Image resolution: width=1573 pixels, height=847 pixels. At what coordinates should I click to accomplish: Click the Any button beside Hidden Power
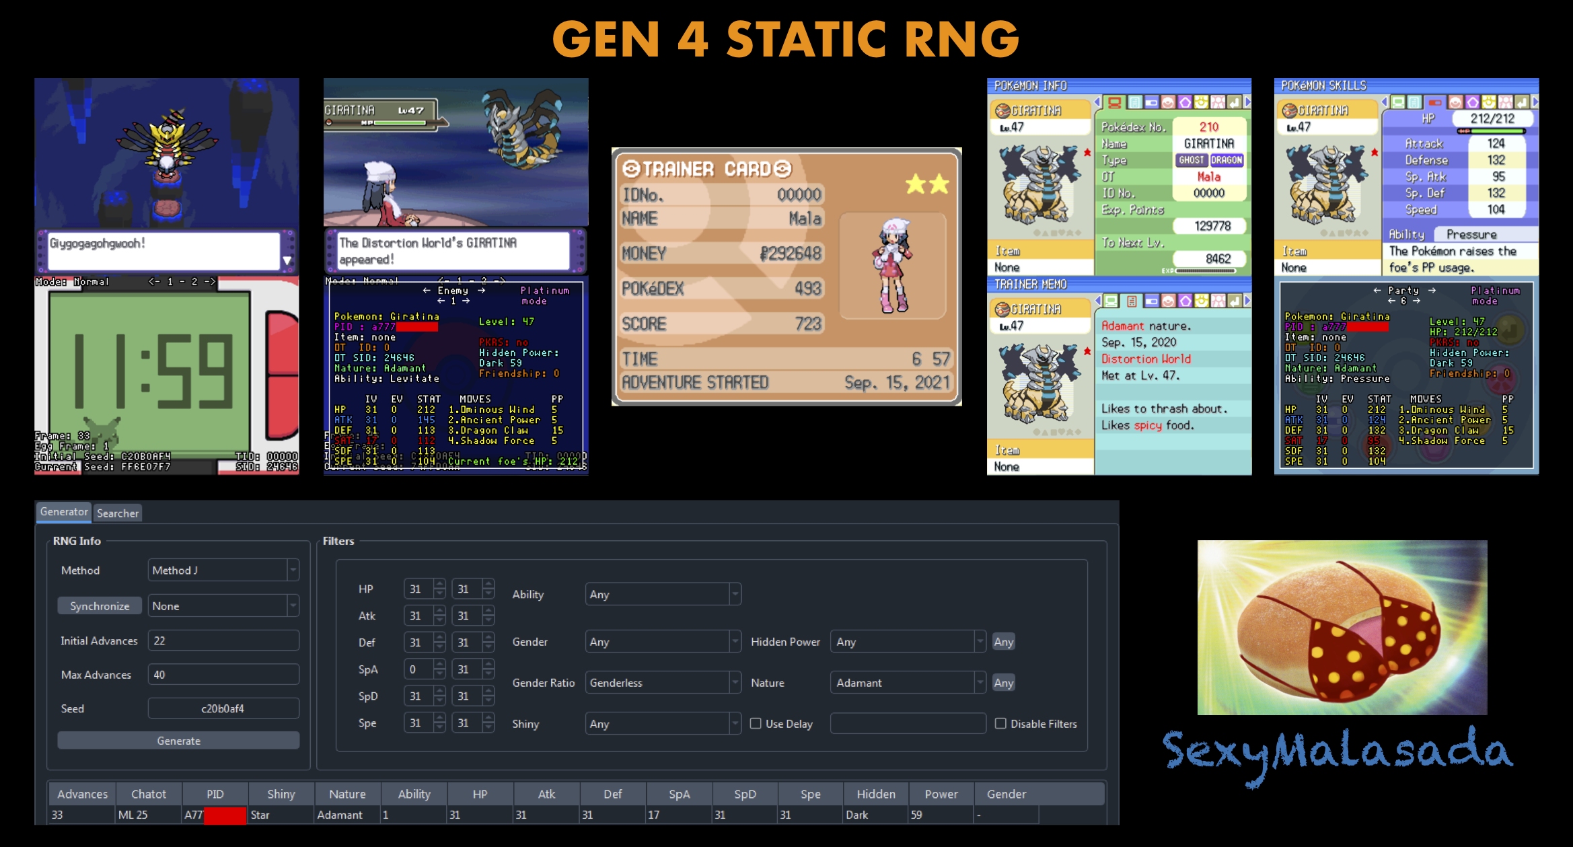[1003, 642]
